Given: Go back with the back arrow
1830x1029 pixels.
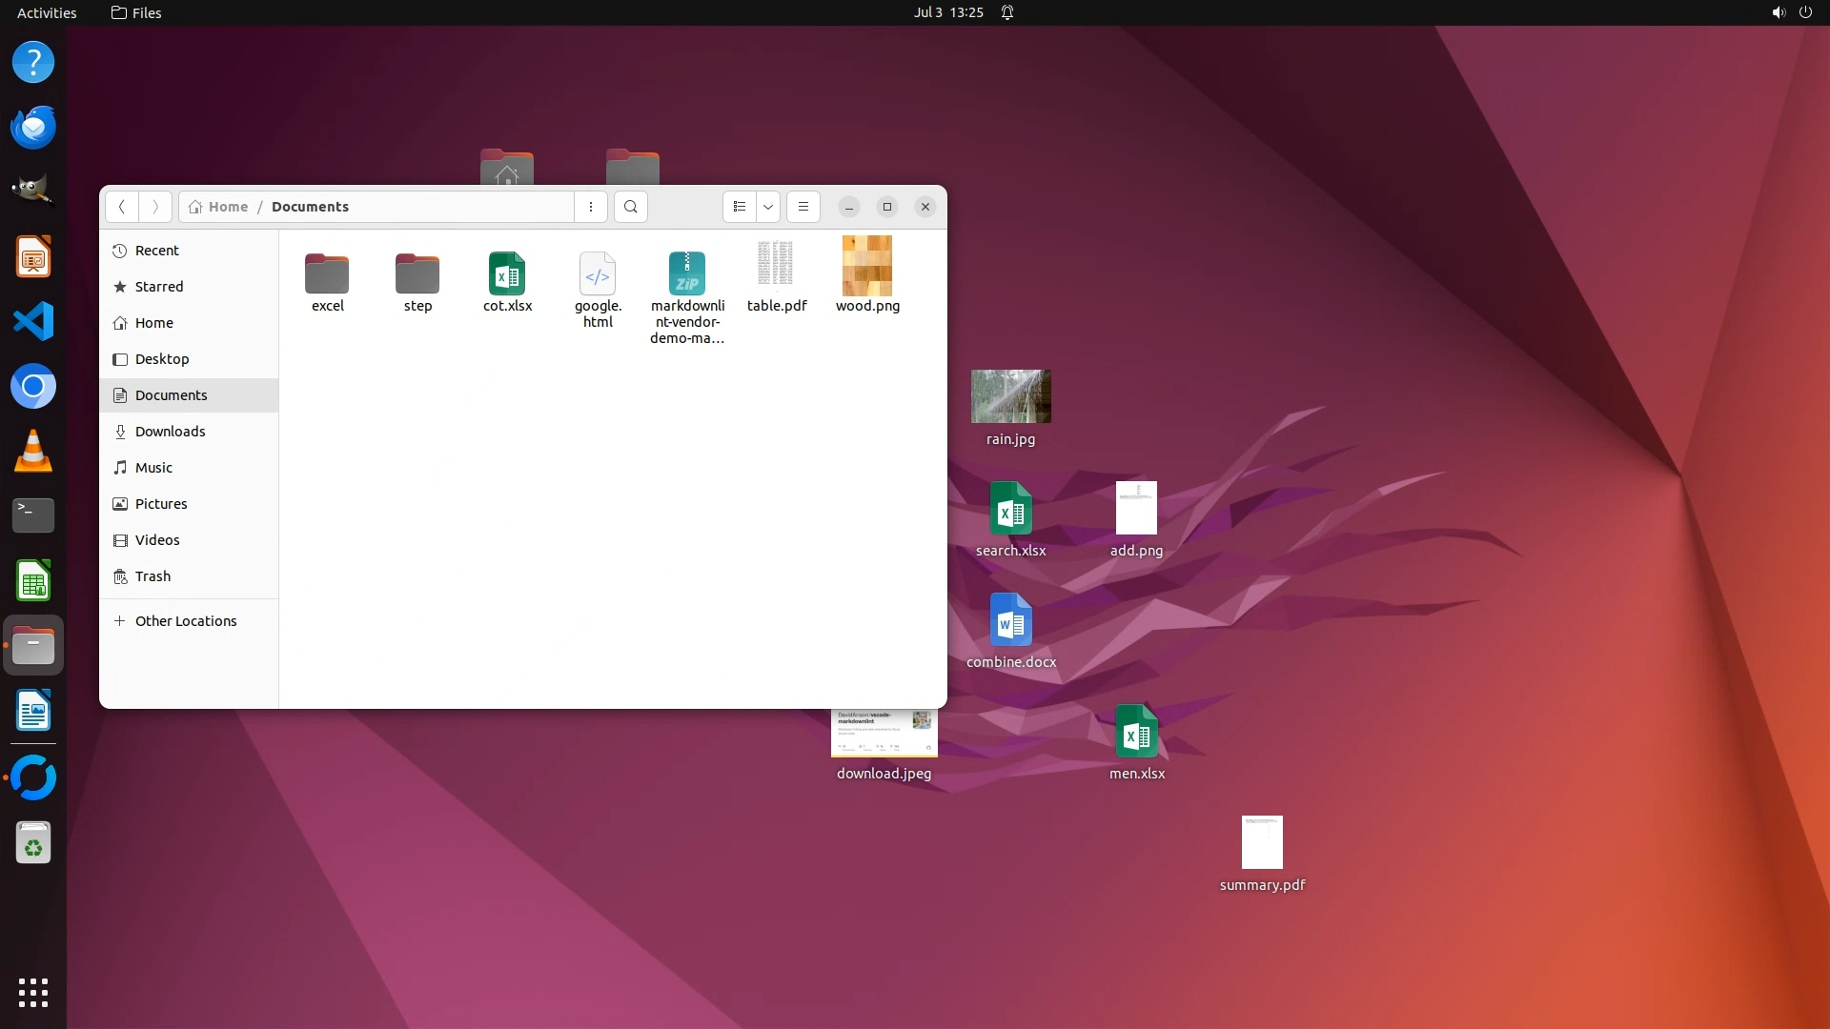Looking at the screenshot, I should tap(122, 207).
